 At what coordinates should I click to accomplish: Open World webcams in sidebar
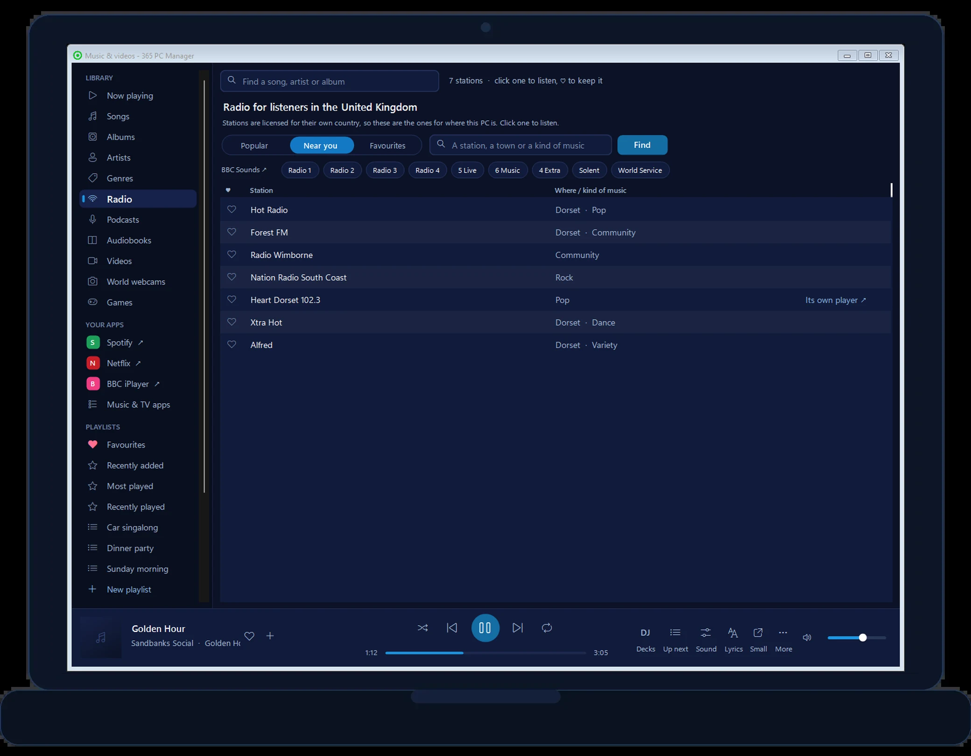tap(138, 282)
